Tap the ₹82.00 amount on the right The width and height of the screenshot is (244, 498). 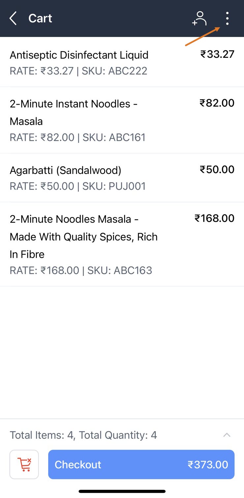[x=217, y=103]
